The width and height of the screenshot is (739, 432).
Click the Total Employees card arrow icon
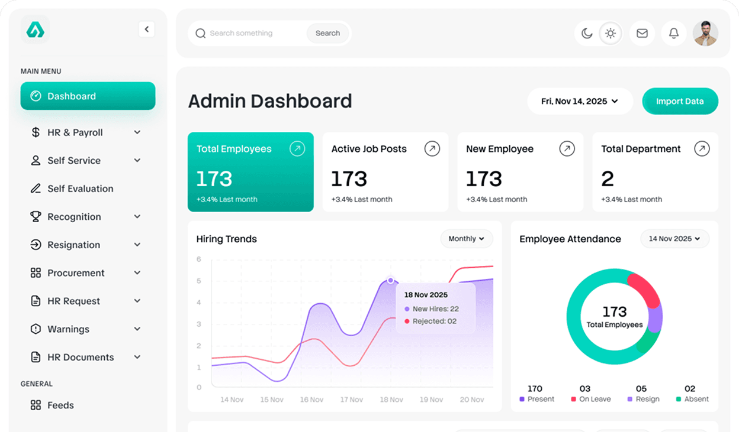297,149
